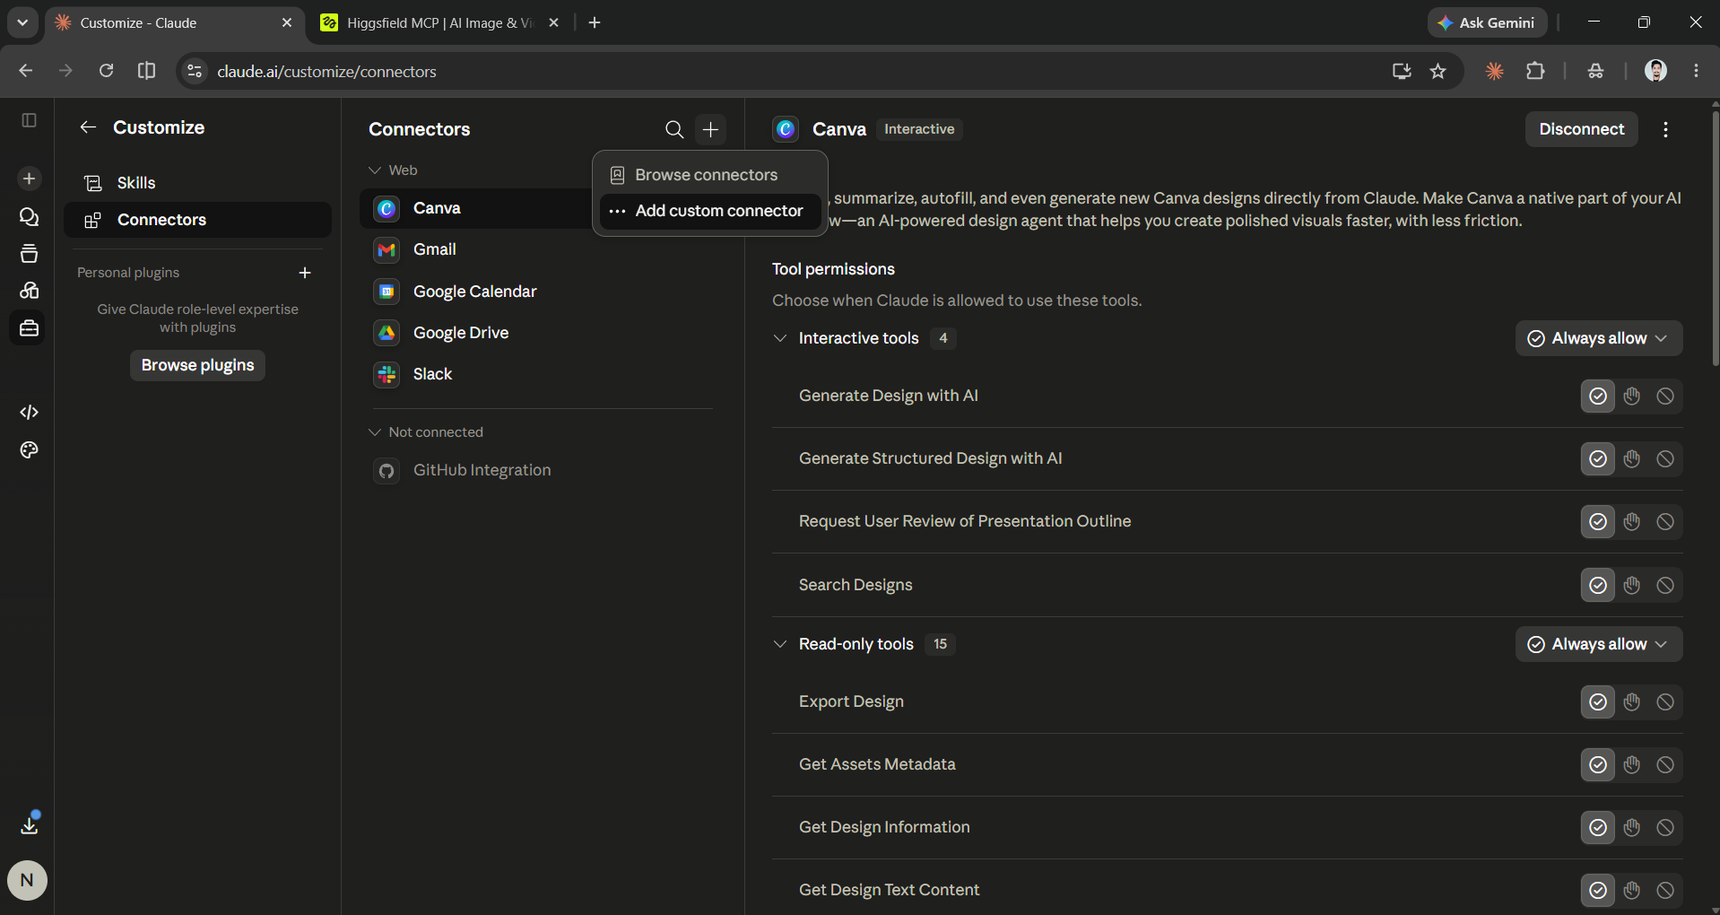Open the palette icon in the left rail
This screenshot has height=915, width=1720.
tap(29, 450)
